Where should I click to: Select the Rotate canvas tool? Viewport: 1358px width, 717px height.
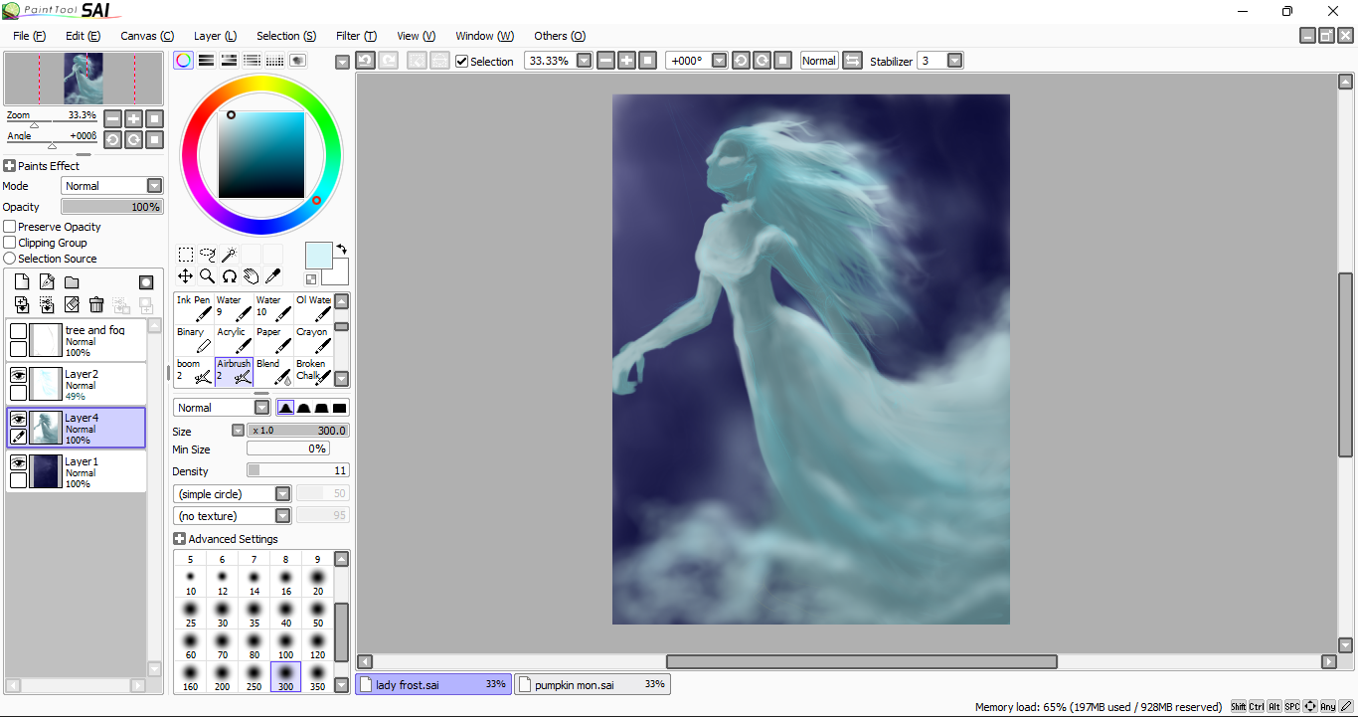pos(230,276)
